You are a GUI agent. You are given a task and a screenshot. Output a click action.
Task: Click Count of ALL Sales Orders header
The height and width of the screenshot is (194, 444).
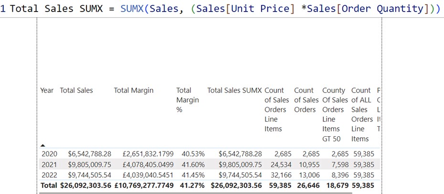pyautogui.click(x=362, y=114)
